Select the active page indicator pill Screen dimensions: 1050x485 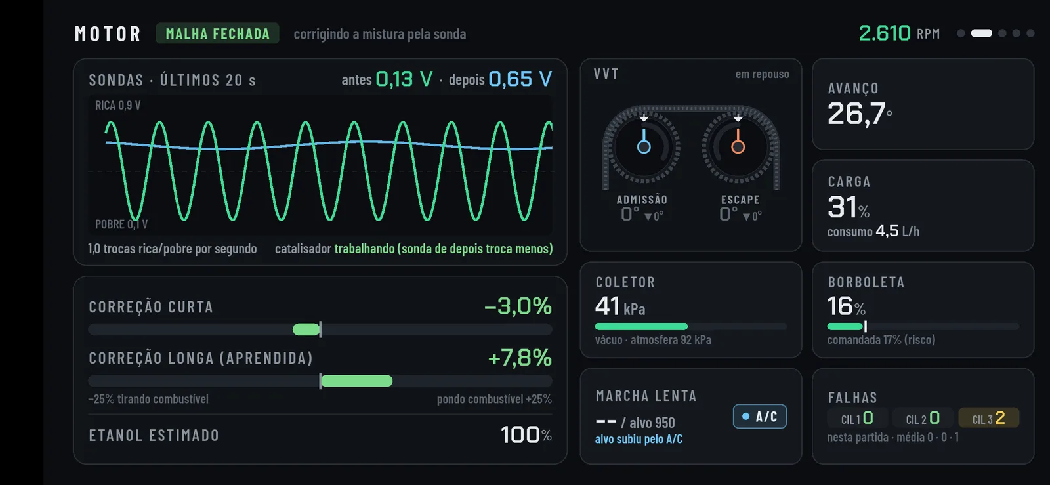coord(981,33)
